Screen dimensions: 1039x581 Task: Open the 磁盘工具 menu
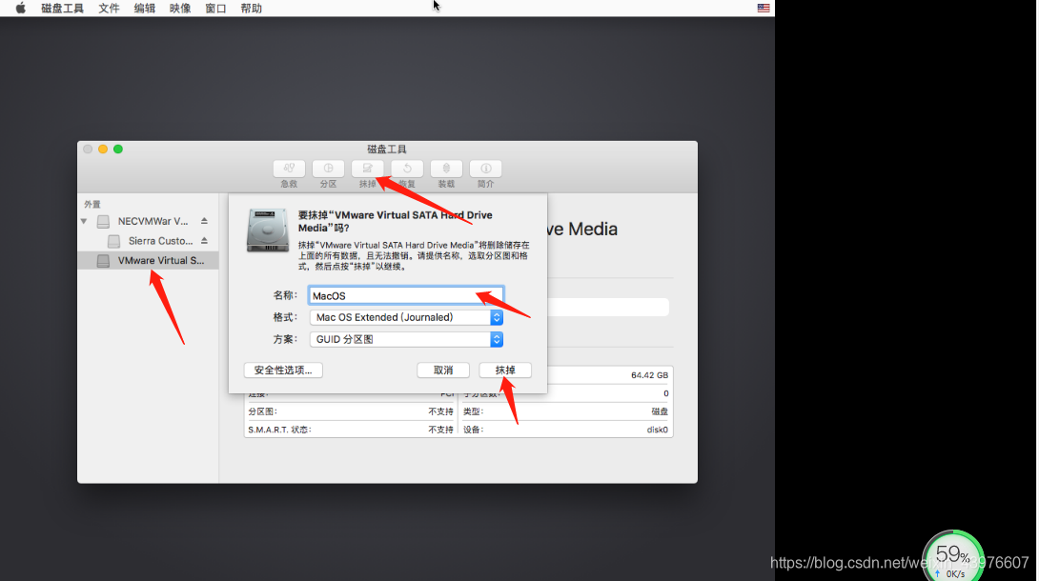coord(62,9)
